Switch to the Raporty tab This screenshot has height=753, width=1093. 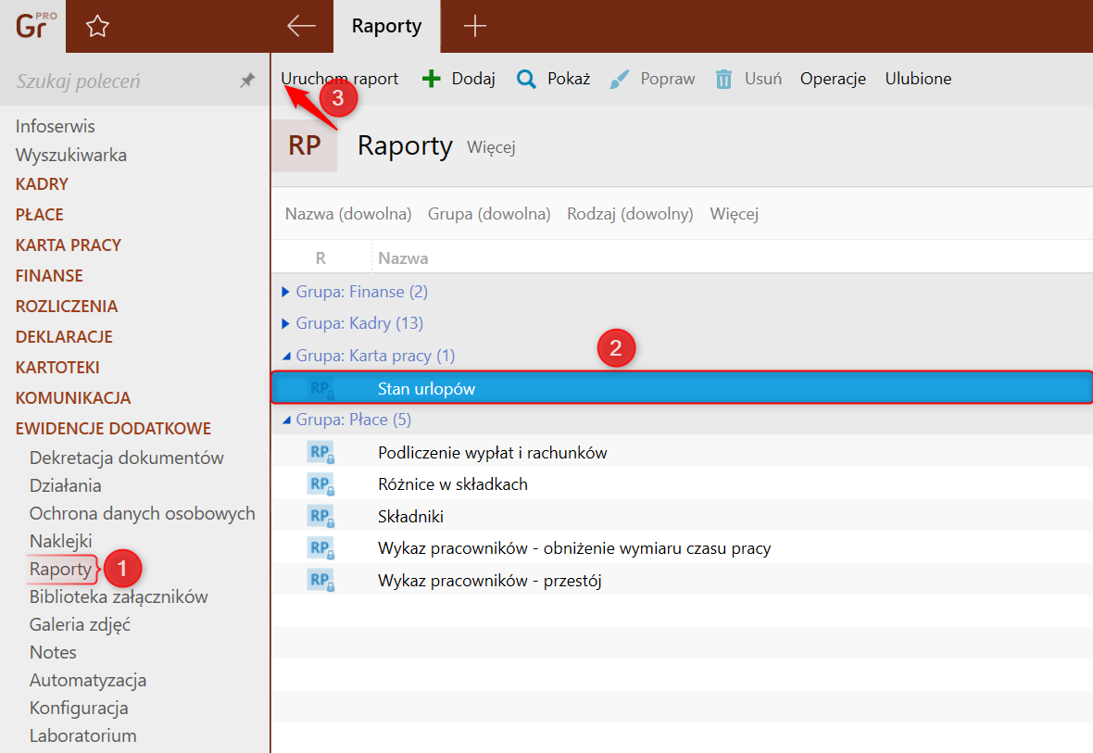pyautogui.click(x=386, y=26)
